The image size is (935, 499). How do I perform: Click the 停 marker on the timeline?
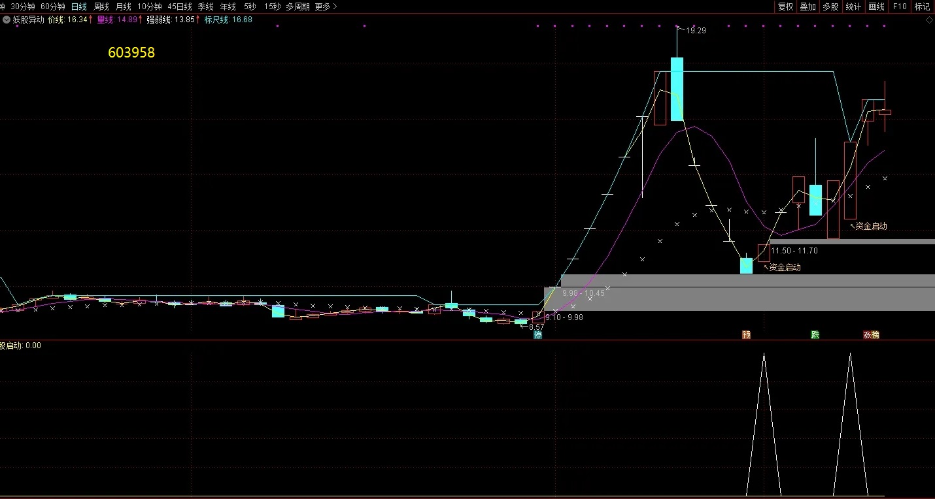click(x=538, y=334)
